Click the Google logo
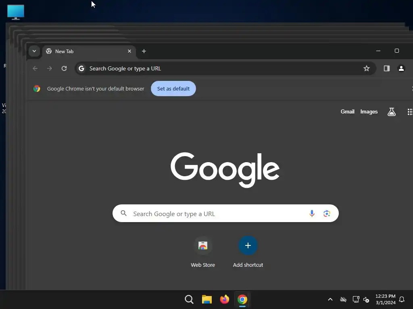413x309 pixels. pyautogui.click(x=225, y=170)
